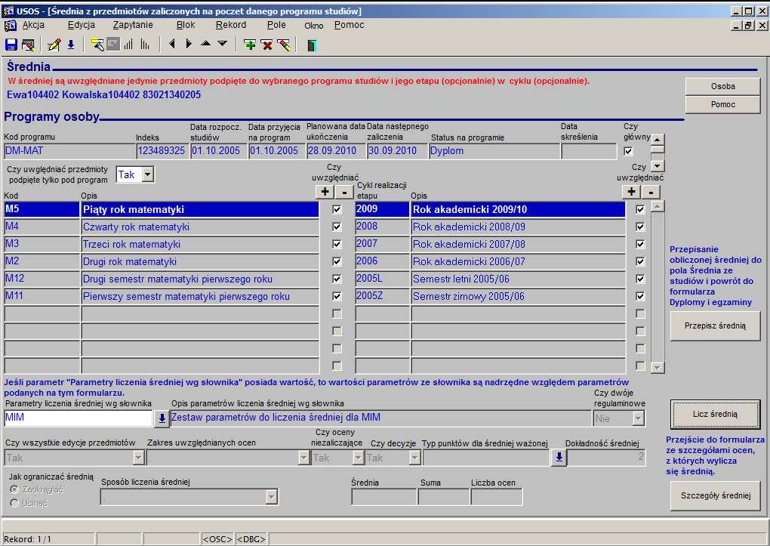Open Sposób liczenia średniej dropdown
This screenshot has width=770, height=546.
(272, 497)
